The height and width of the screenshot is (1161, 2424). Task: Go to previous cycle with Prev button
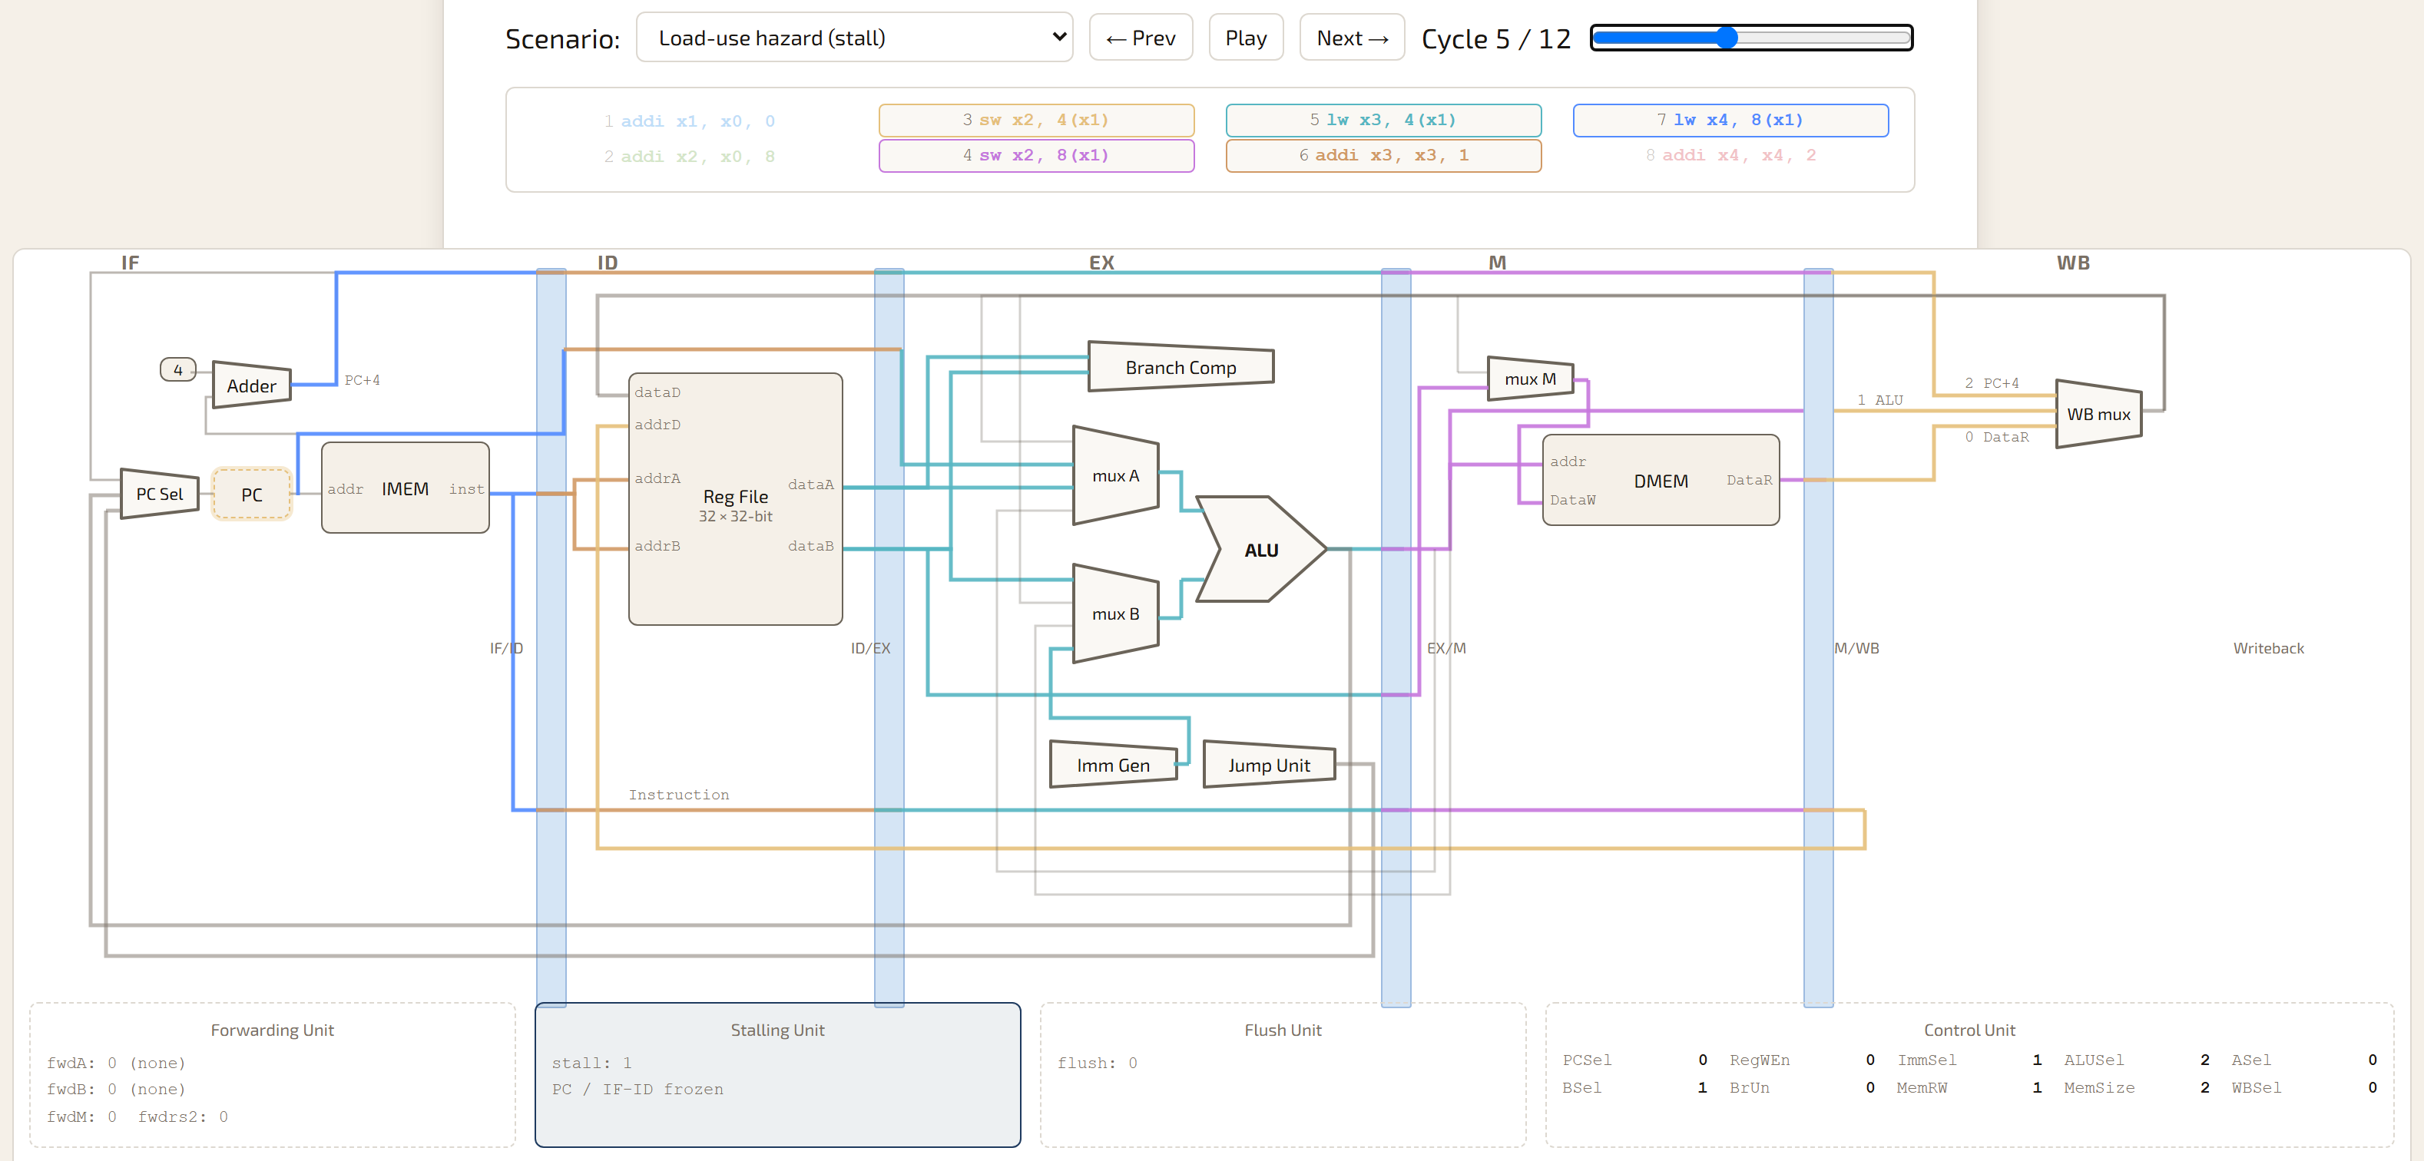(1141, 38)
